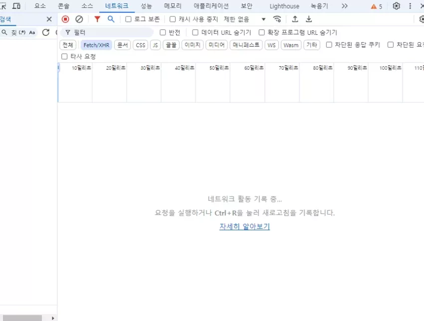Toggle device toolbar icon

16,6
